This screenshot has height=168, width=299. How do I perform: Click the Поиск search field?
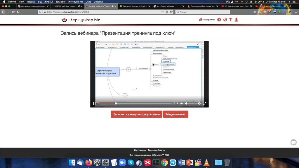203,12
